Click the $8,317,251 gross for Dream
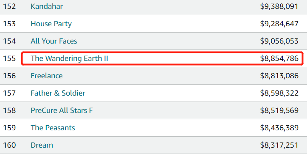This screenshot has width=307, height=154. 279,145
